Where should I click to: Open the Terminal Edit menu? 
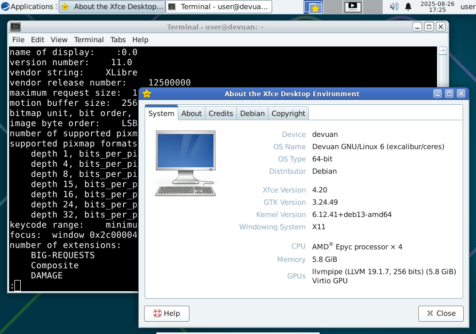(38, 40)
